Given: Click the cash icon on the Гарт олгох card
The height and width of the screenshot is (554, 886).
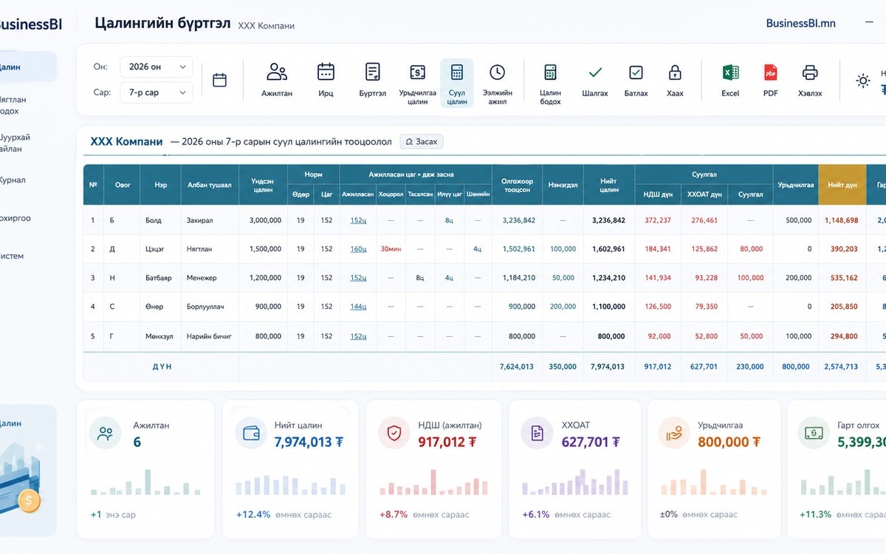Looking at the screenshot, I should (813, 433).
